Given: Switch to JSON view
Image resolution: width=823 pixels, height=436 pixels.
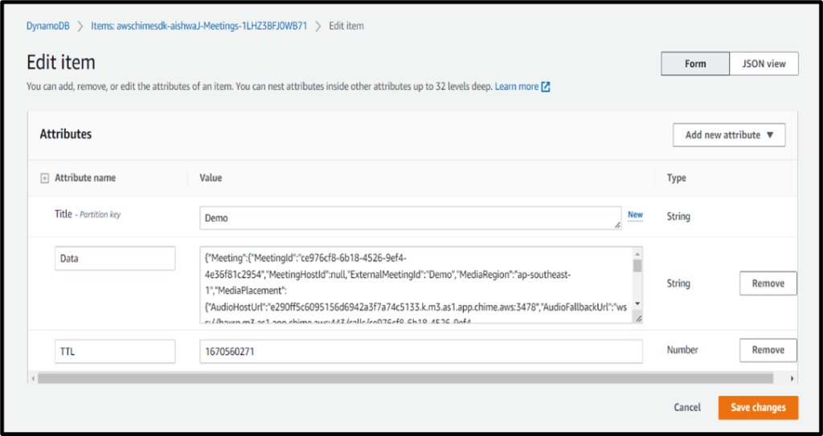Looking at the screenshot, I should click(x=764, y=64).
